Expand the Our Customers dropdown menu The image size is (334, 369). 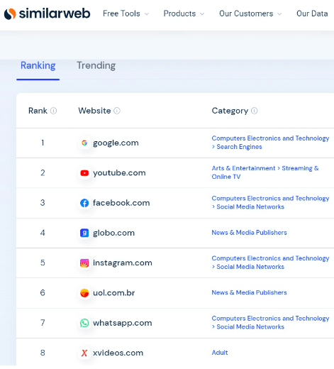(x=250, y=13)
